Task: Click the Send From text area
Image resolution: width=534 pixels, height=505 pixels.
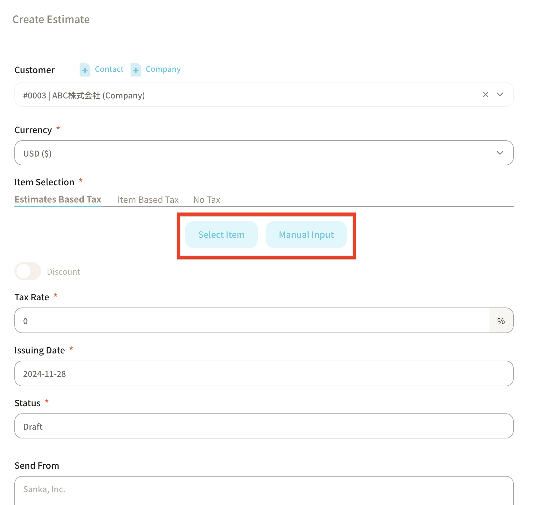Action: click(x=264, y=490)
